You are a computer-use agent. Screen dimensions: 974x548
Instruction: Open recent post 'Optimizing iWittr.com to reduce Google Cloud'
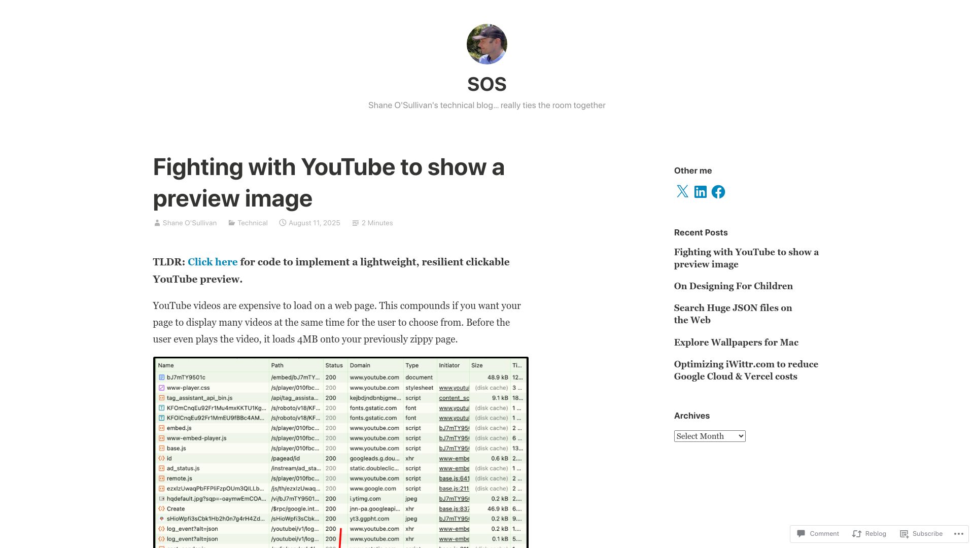746,370
